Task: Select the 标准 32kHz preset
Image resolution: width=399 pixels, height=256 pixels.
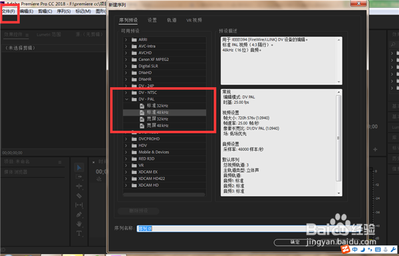Action: [158, 106]
